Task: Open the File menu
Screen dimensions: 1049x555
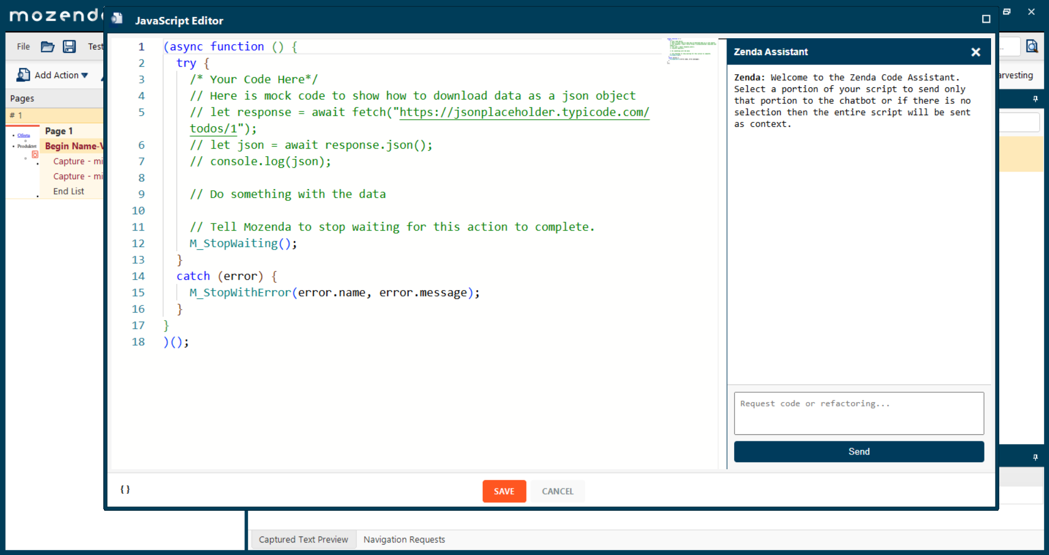Action: (x=24, y=46)
